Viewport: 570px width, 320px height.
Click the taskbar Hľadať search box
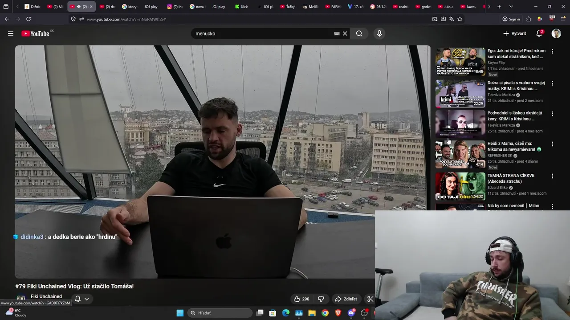[x=220, y=313]
